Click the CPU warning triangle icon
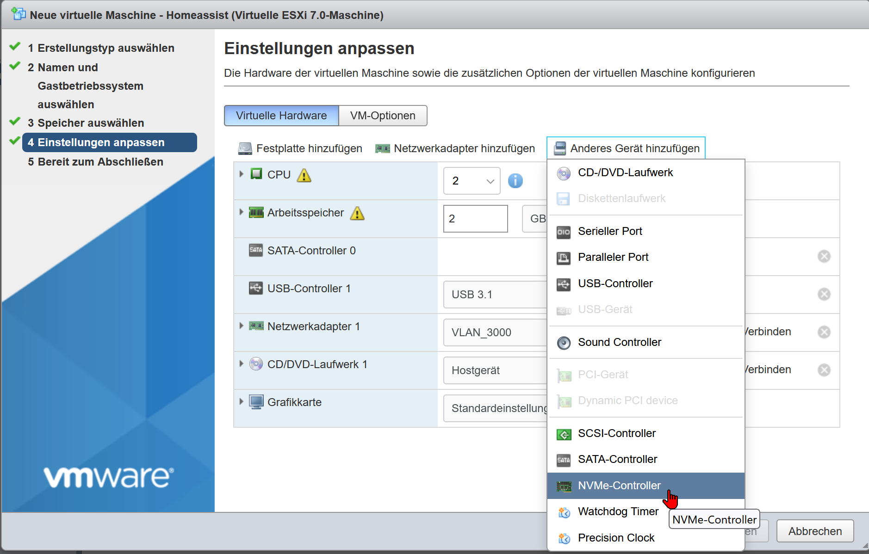The width and height of the screenshot is (869, 554). coord(304,175)
